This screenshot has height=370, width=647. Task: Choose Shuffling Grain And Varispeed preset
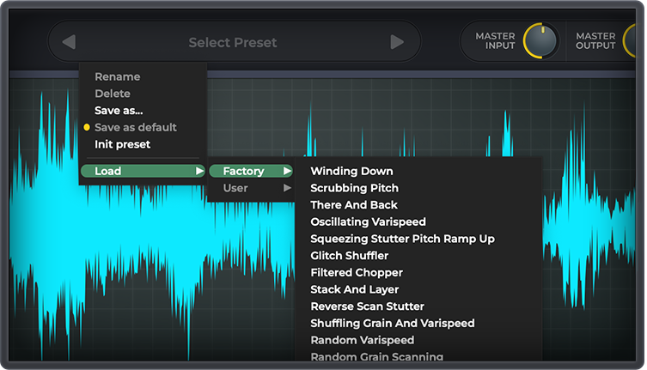point(392,324)
